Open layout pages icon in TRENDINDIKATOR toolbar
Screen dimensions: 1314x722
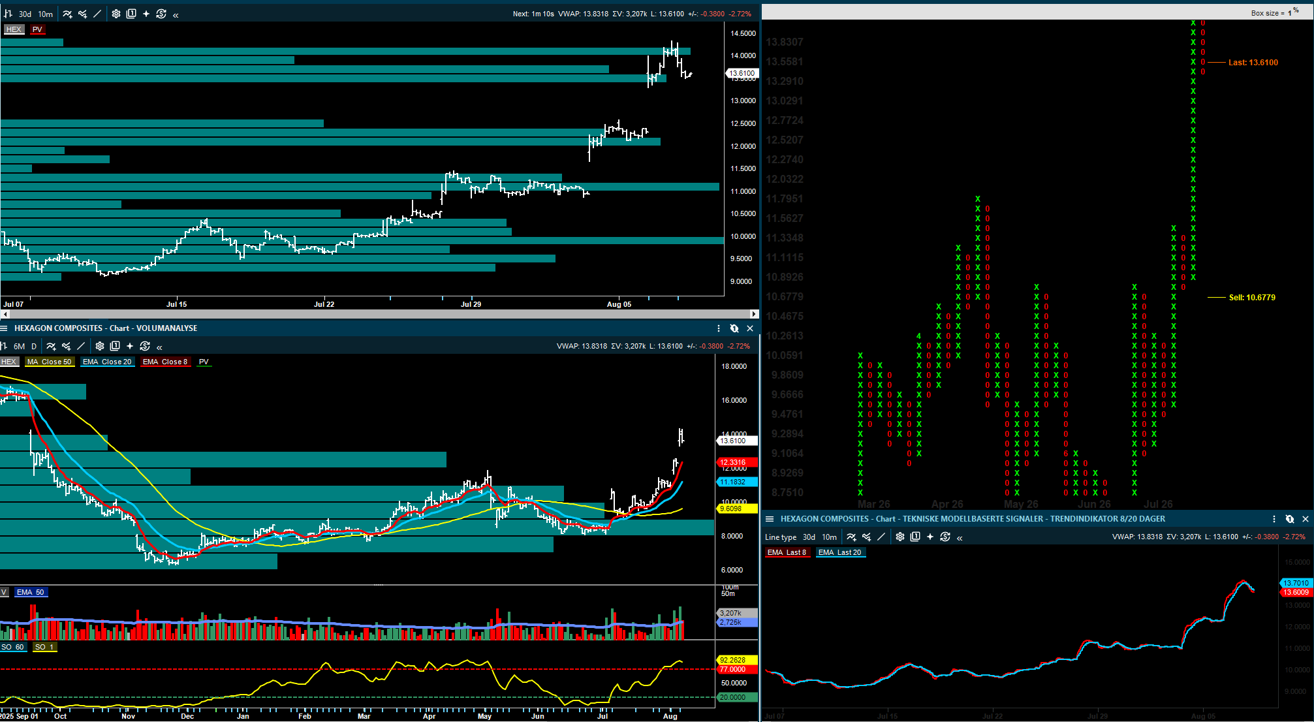point(915,537)
